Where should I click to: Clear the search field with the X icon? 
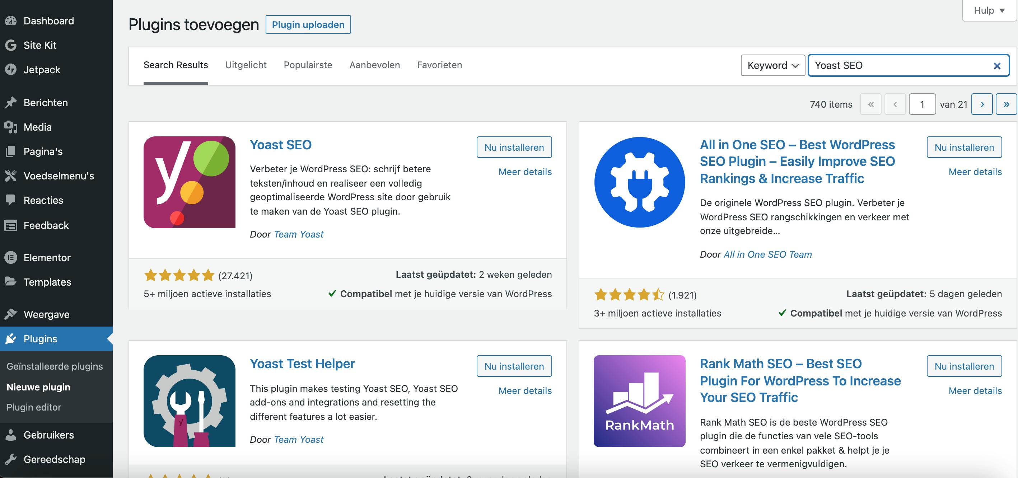(997, 66)
